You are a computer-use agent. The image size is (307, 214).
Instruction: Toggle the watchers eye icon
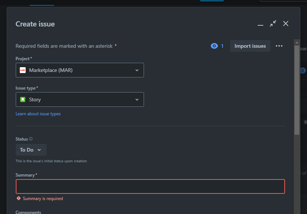pos(214,46)
